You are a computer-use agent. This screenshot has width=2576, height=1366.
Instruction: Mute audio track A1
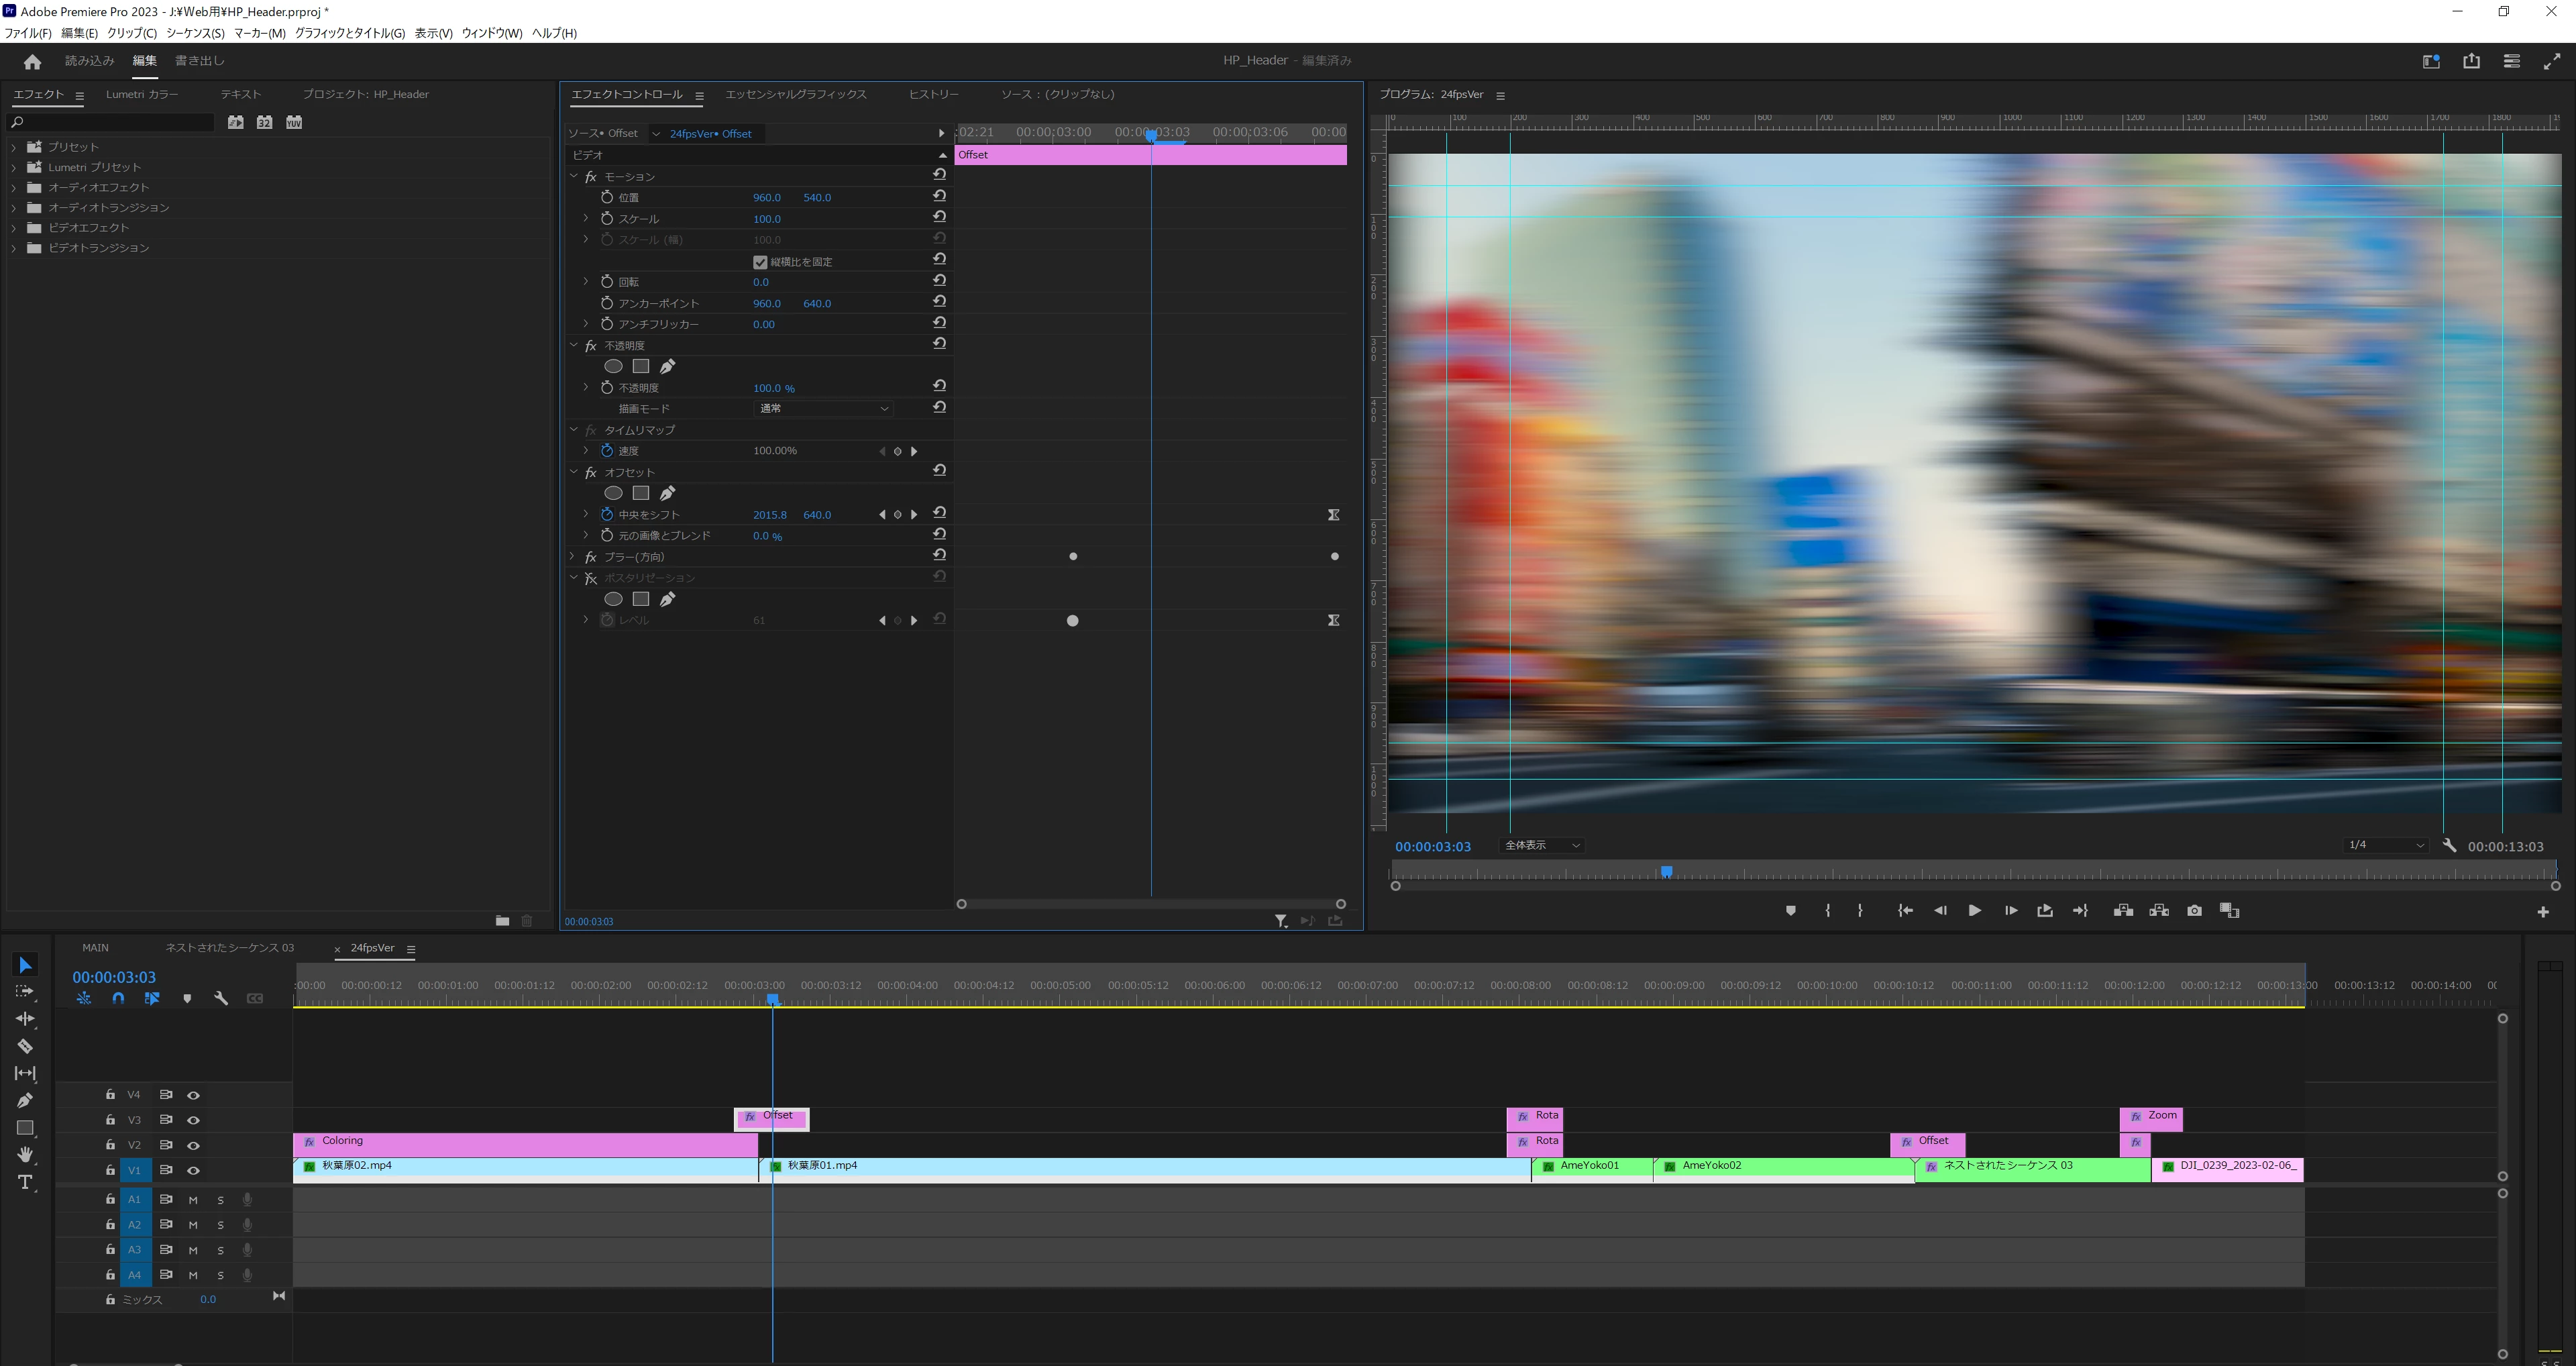point(193,1199)
